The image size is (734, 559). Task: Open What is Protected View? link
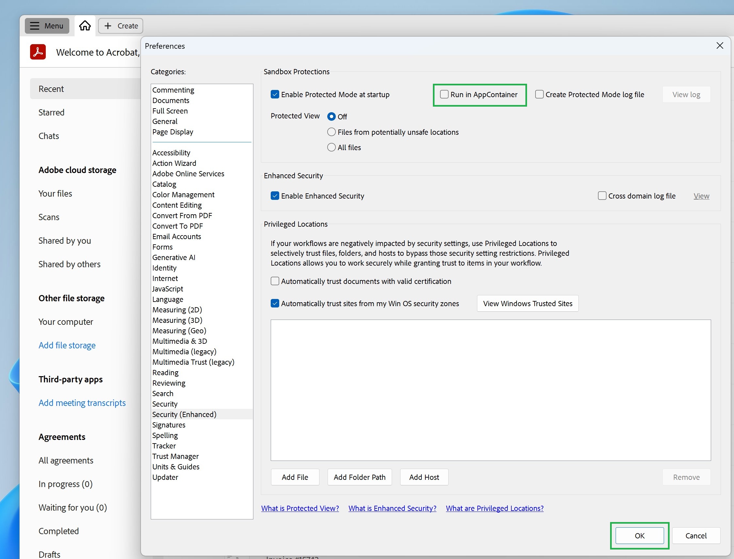(x=300, y=508)
